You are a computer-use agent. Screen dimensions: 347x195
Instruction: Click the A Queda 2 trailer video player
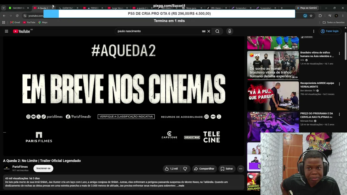click(x=124, y=96)
